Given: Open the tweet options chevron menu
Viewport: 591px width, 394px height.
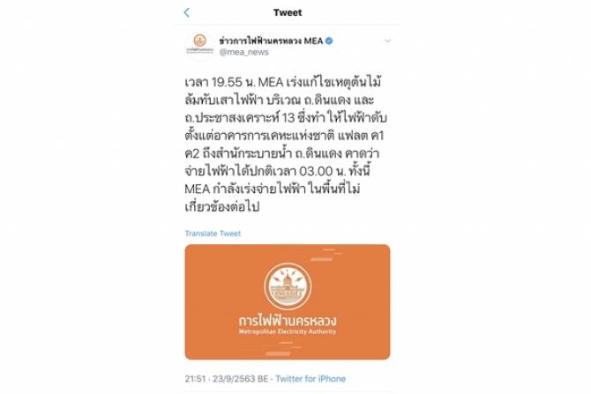Looking at the screenshot, I should [x=387, y=41].
